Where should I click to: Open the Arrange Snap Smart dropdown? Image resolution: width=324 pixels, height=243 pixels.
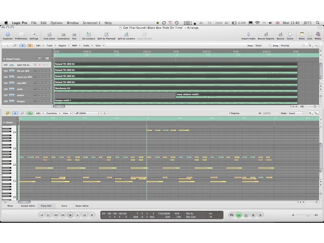[263, 45]
